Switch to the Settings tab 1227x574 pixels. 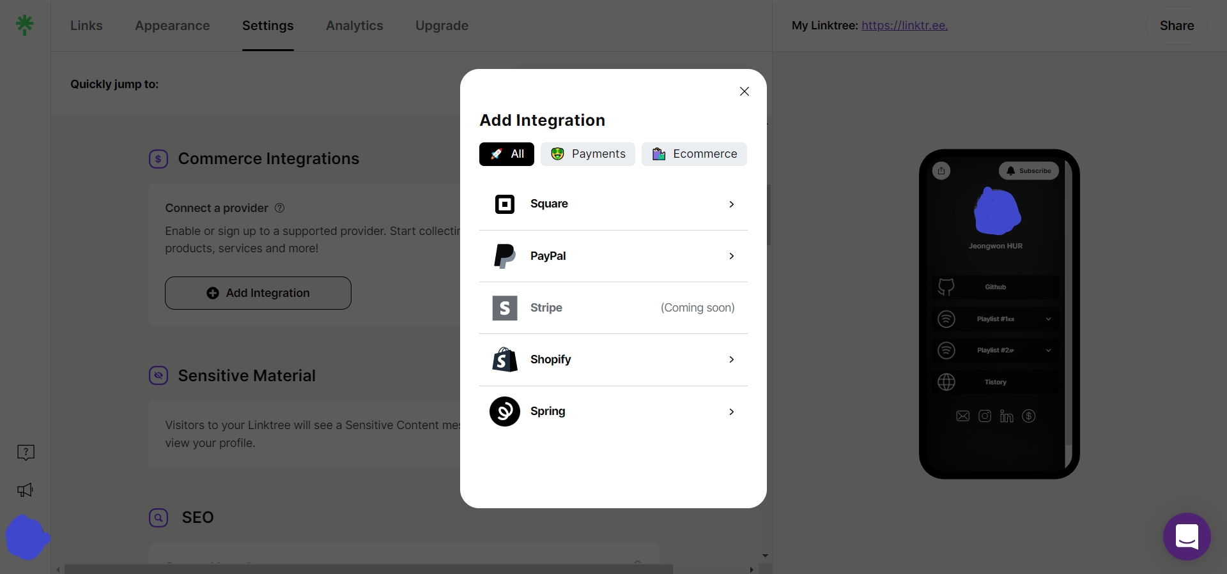tap(268, 26)
